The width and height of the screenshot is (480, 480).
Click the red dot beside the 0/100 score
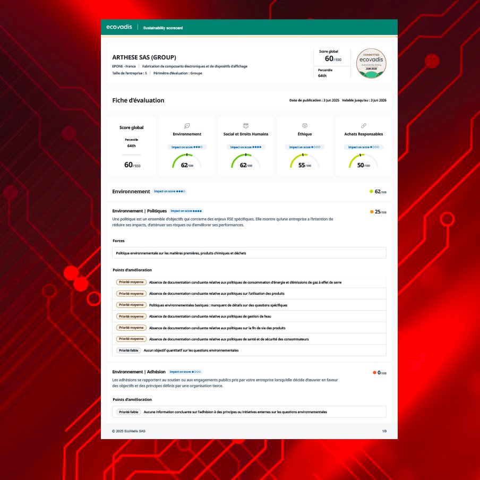[x=374, y=373]
